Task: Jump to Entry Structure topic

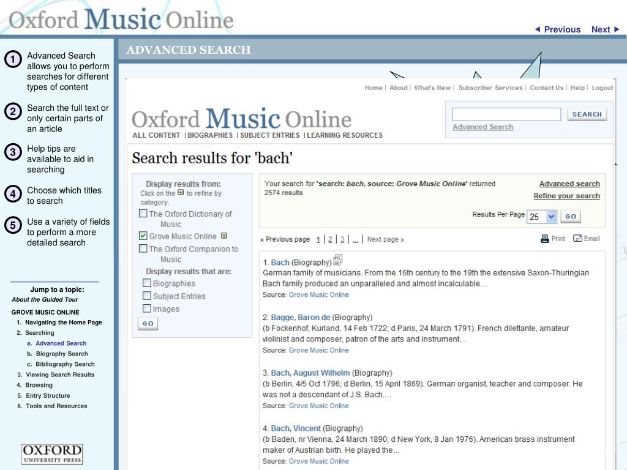Action: pos(48,395)
